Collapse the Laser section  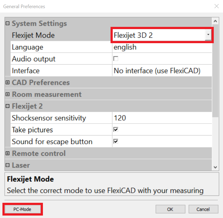tap(8, 165)
